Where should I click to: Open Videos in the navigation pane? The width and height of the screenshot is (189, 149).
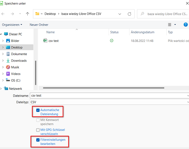16,74
